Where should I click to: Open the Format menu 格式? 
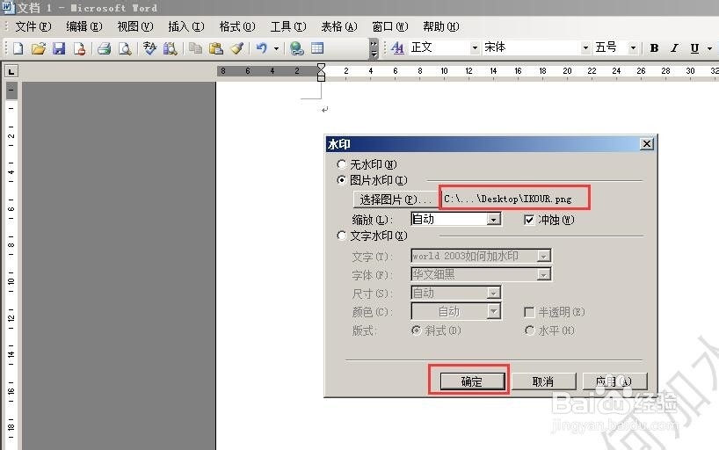(237, 26)
